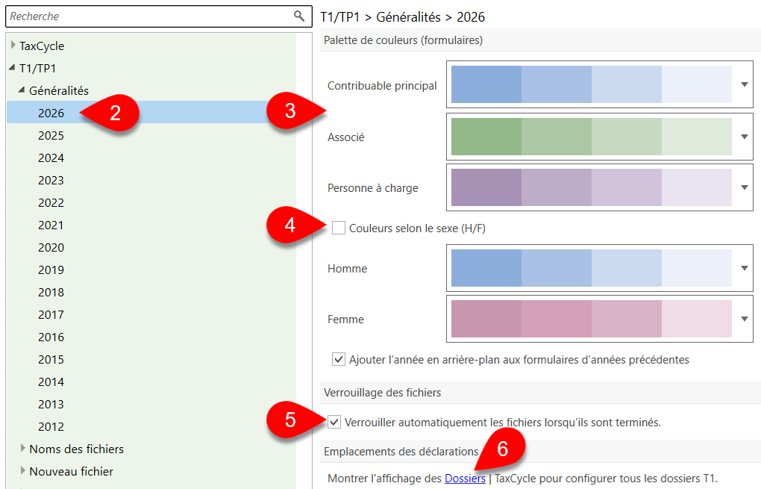Select year 2016 in the tree

click(x=51, y=337)
